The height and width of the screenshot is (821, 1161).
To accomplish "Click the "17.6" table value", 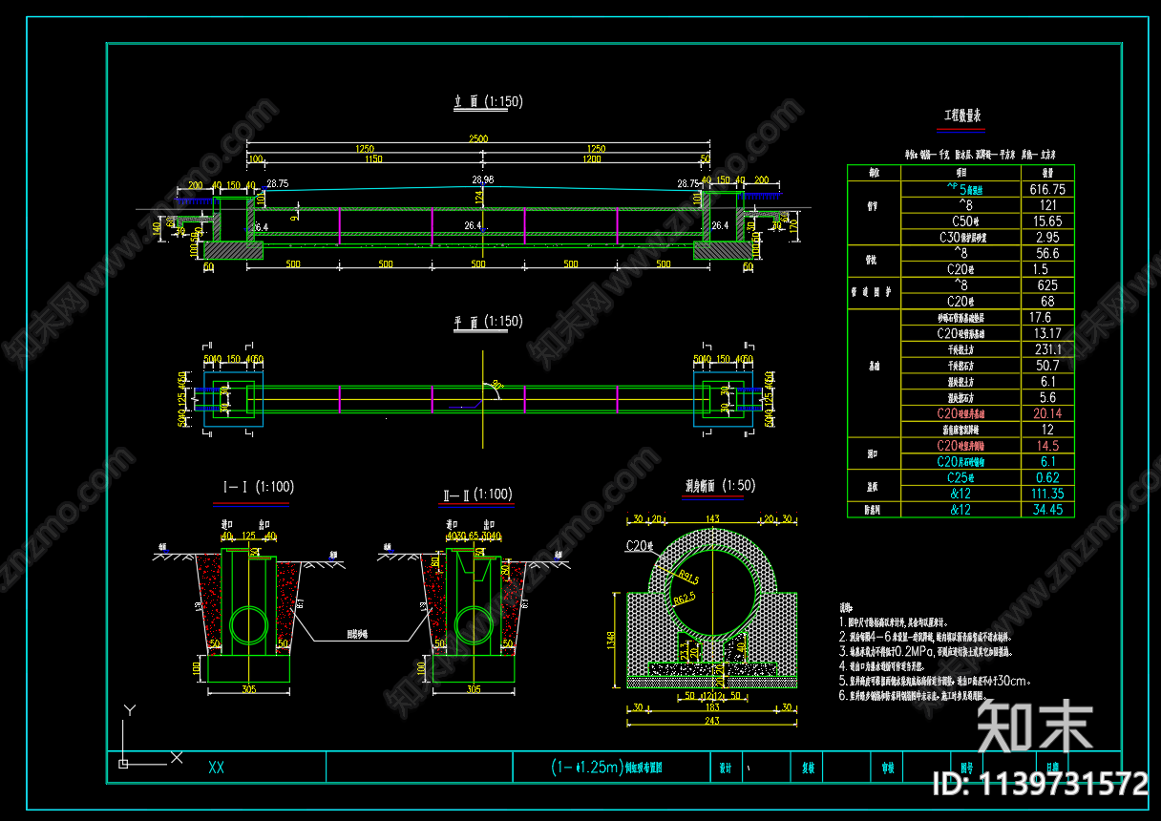I will pyautogui.click(x=1041, y=318).
